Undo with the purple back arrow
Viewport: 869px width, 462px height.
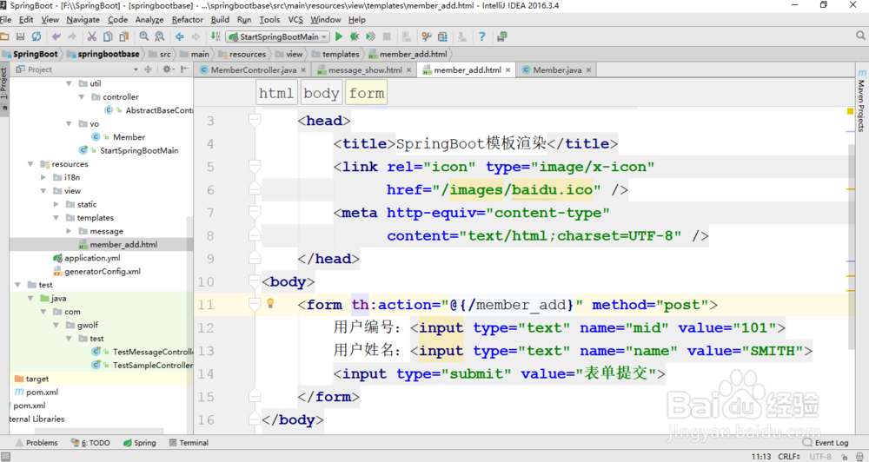coord(56,36)
